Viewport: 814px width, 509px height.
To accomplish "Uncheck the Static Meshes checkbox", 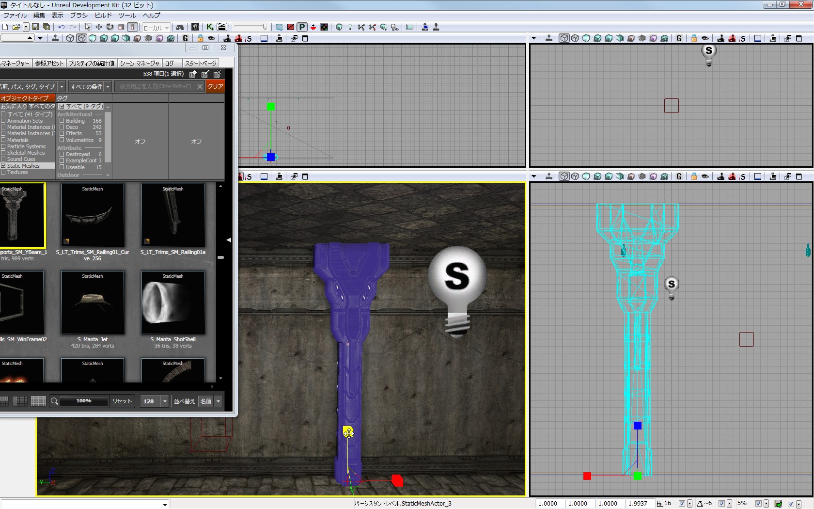I will [3, 166].
